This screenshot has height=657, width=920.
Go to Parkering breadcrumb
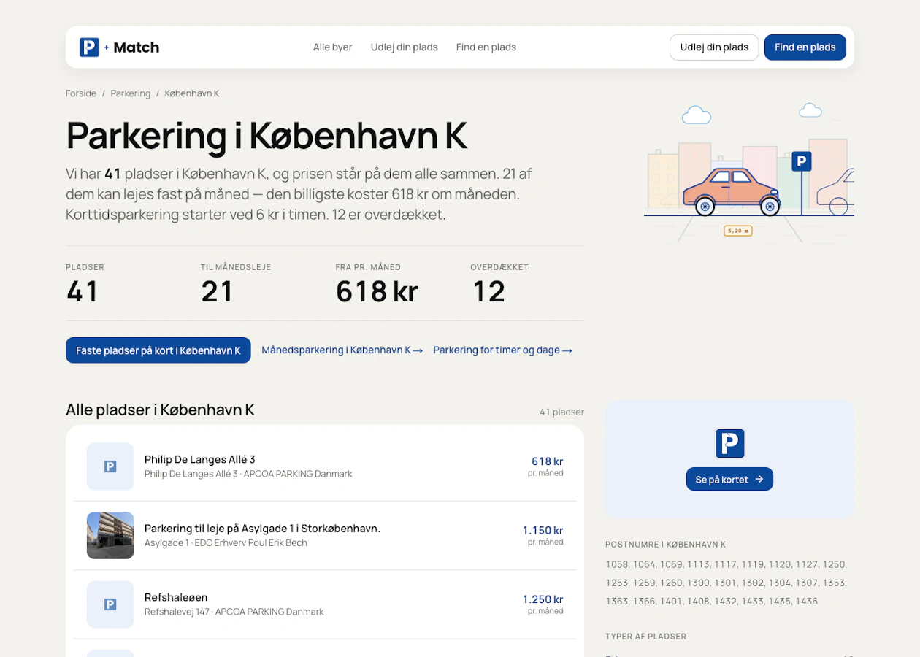tap(131, 93)
